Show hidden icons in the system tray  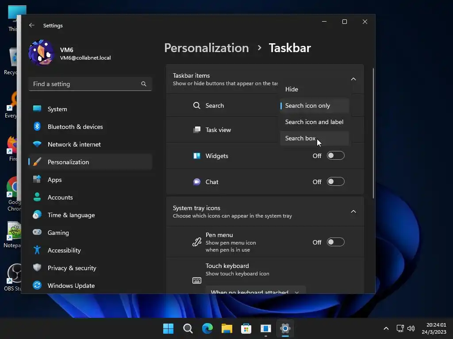pos(386,328)
